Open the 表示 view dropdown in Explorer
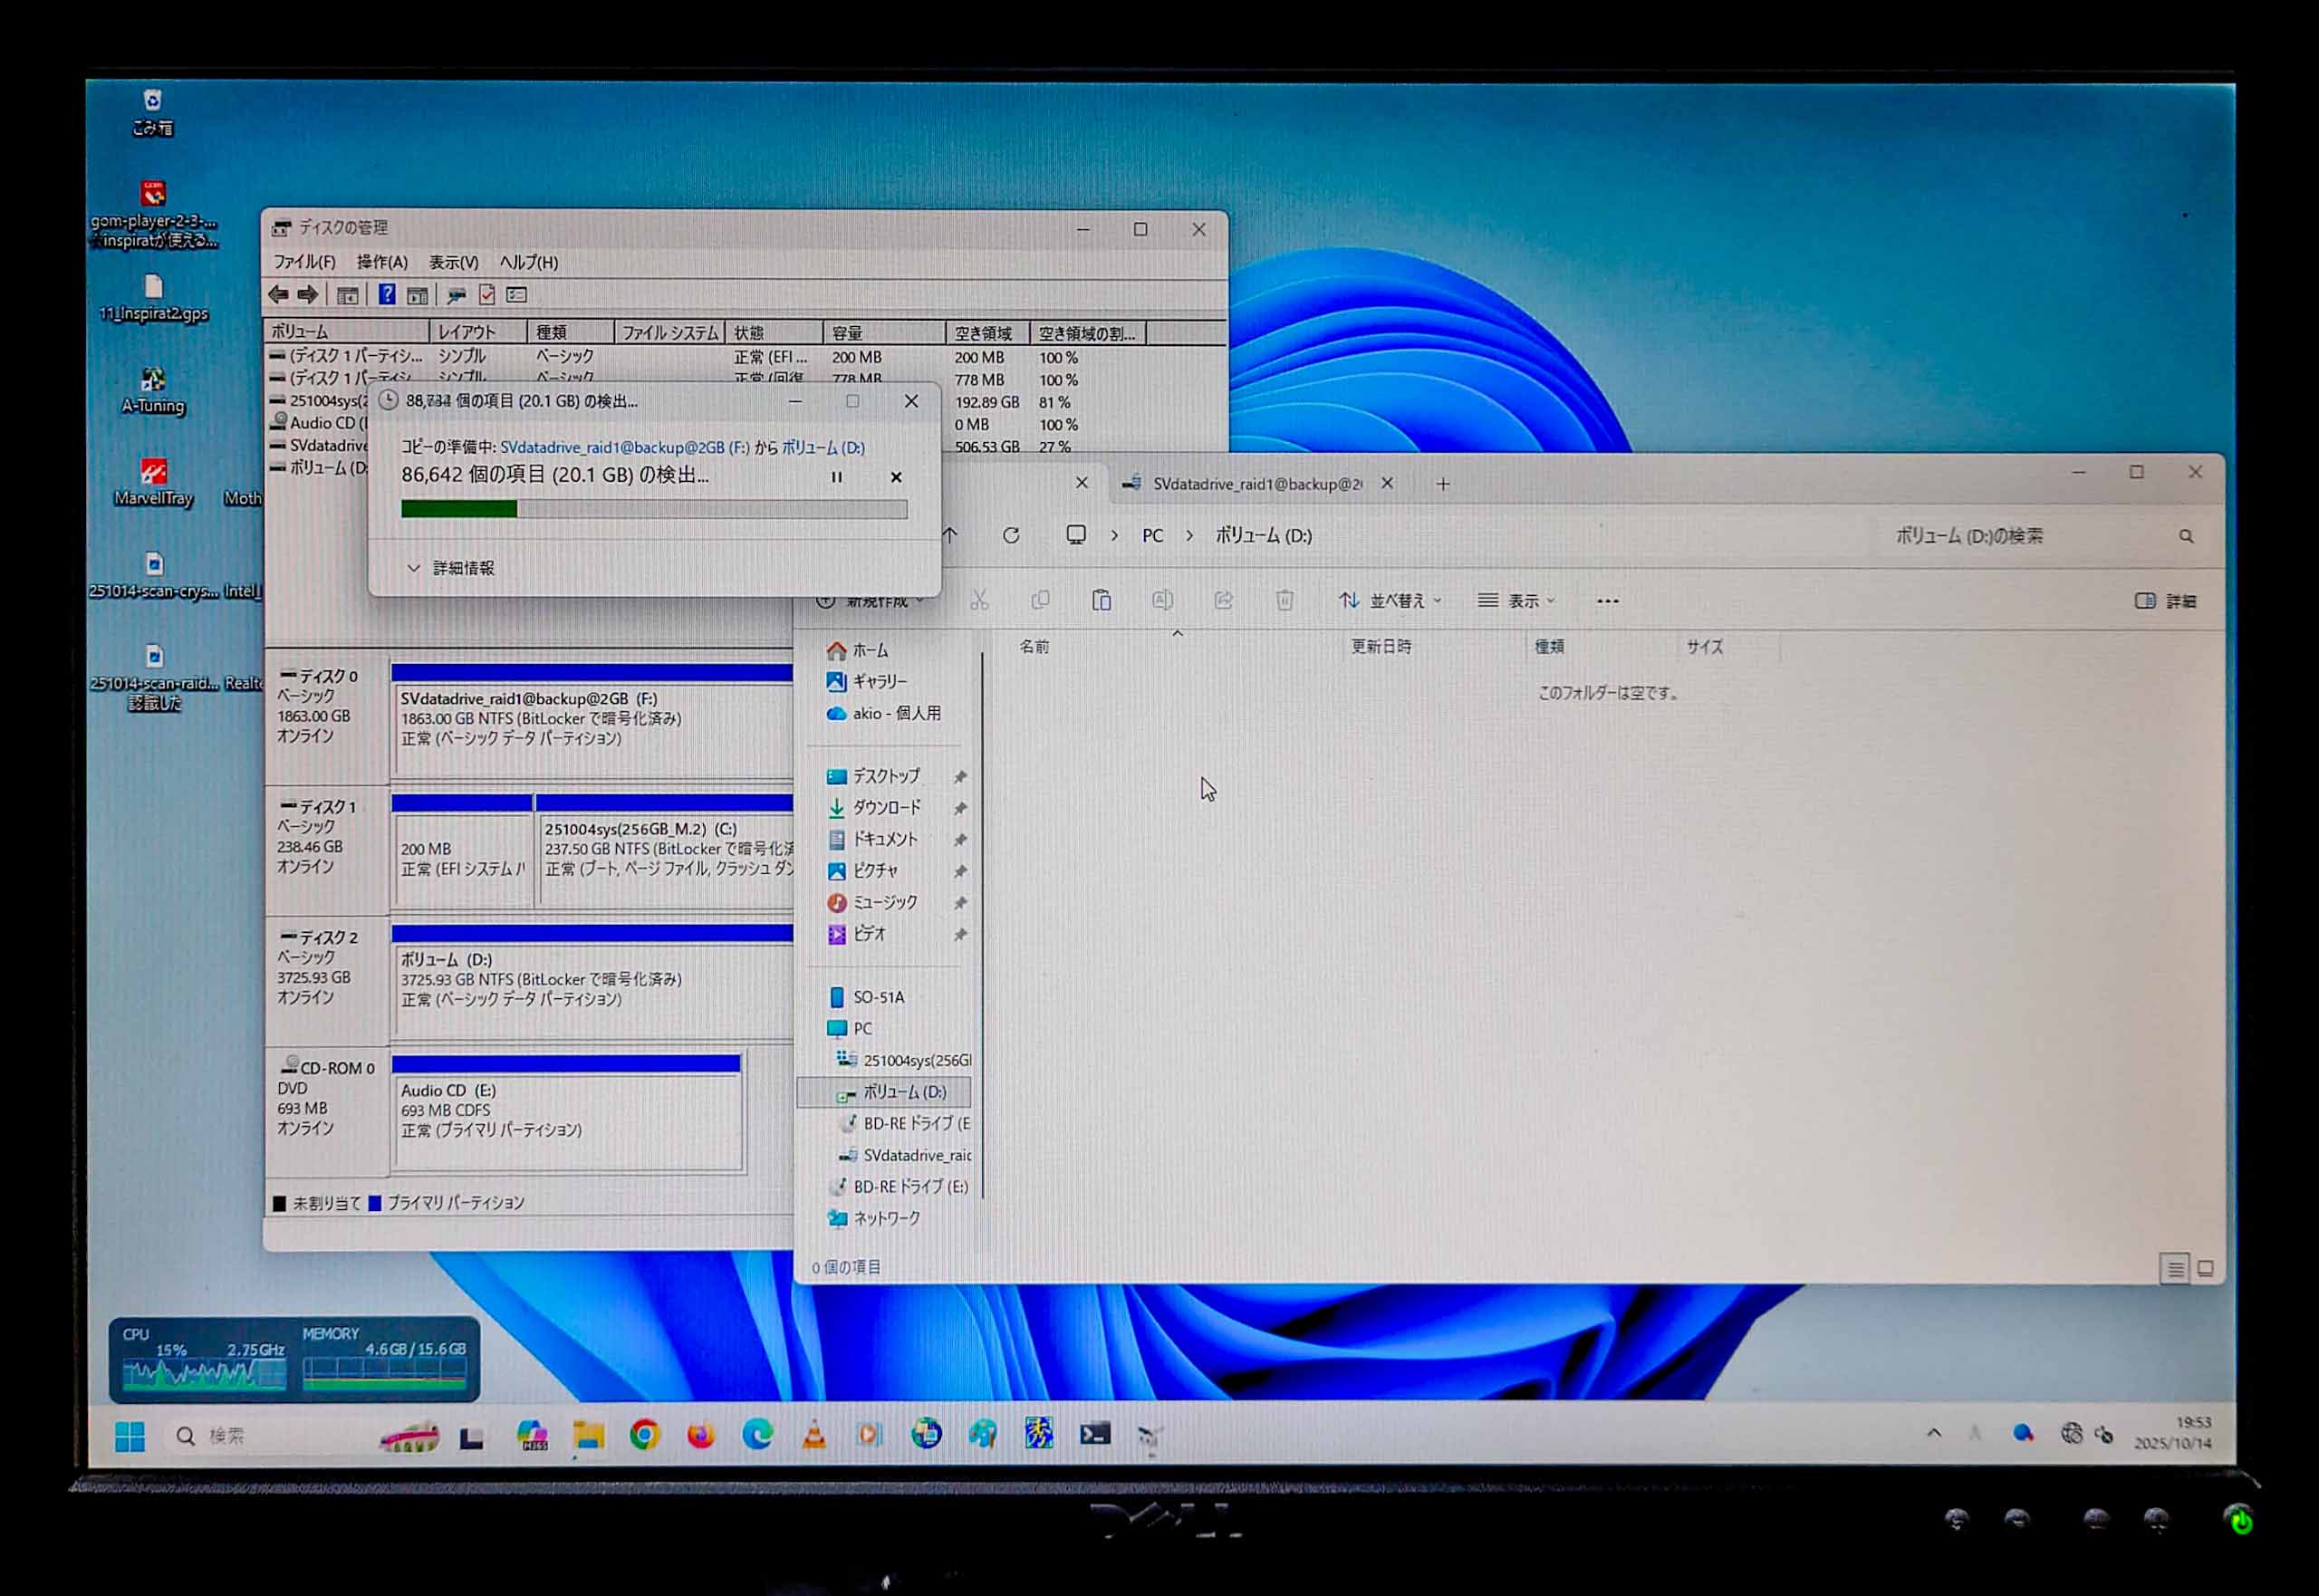2319x1596 pixels. click(x=1524, y=600)
